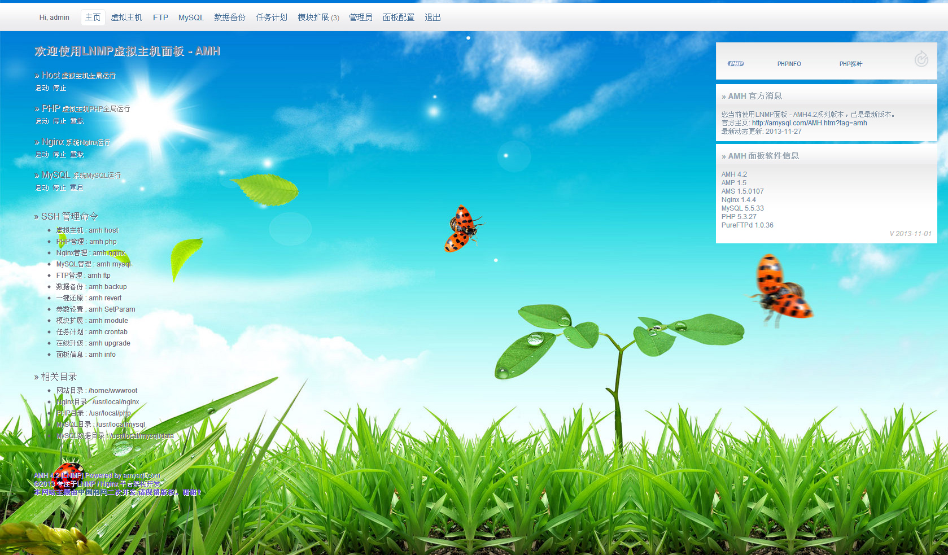The image size is (948, 555).
Task: Click 启动 under Host section
Action: 42,88
